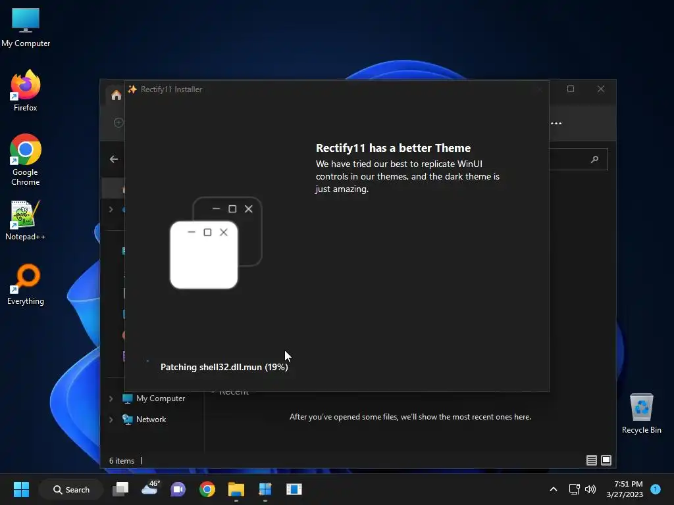Open Google Chrome desktop shortcut

[26, 160]
